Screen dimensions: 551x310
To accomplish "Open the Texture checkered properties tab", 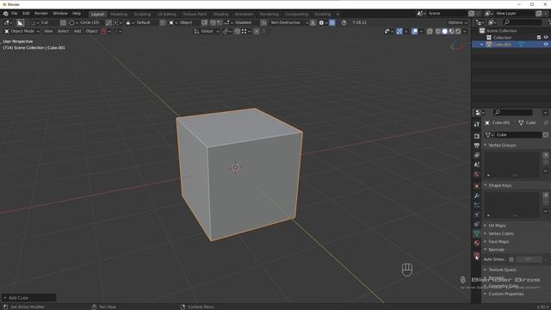I will [476, 255].
